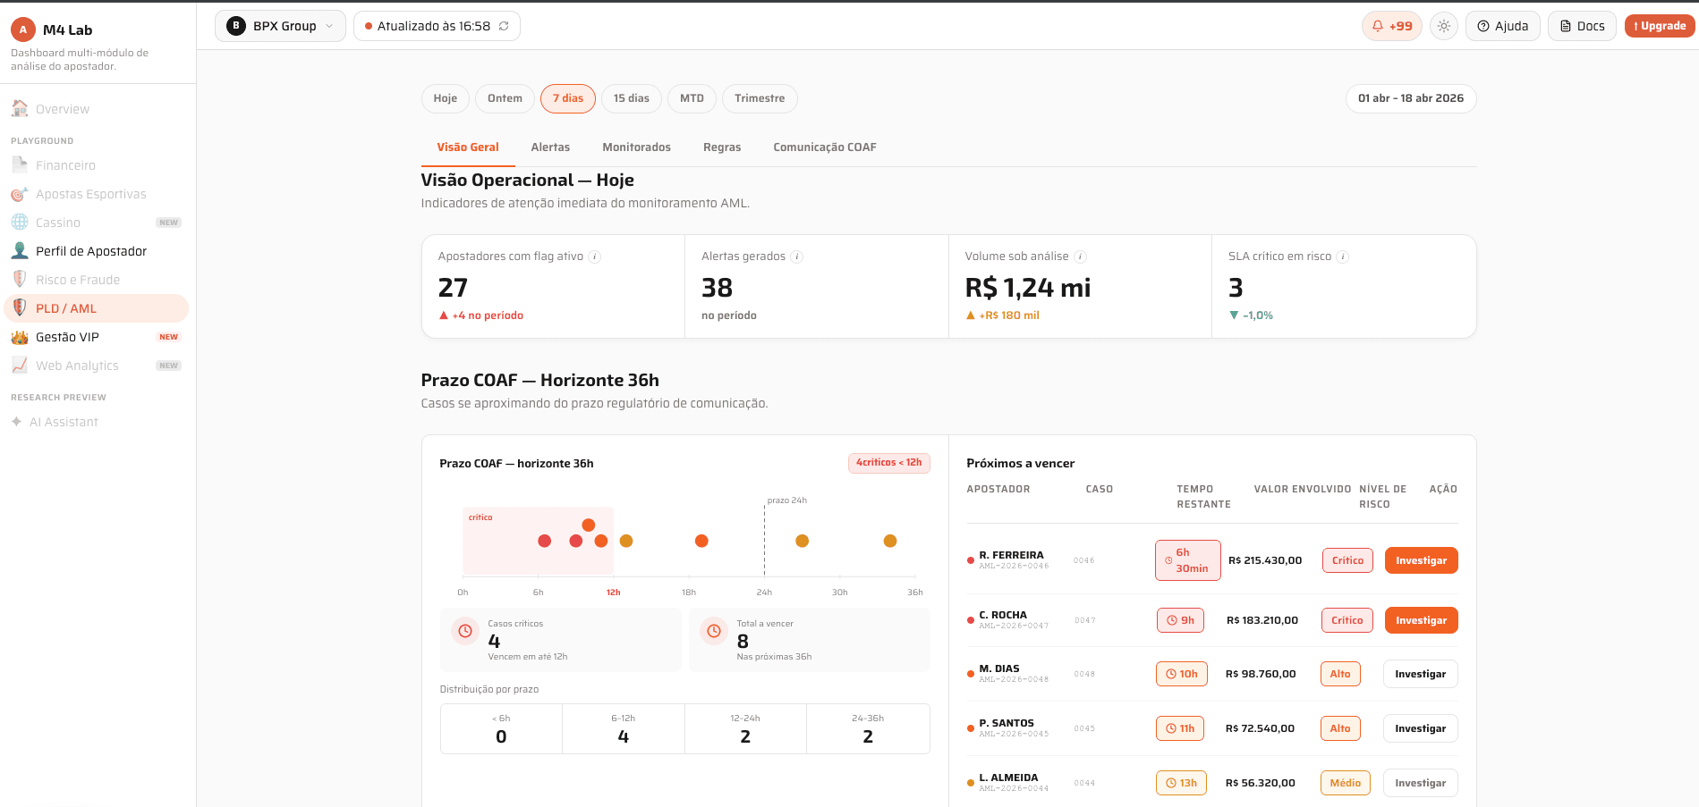The width and height of the screenshot is (1699, 807).
Task: Open notifications bell showing +99
Action: point(1392,26)
